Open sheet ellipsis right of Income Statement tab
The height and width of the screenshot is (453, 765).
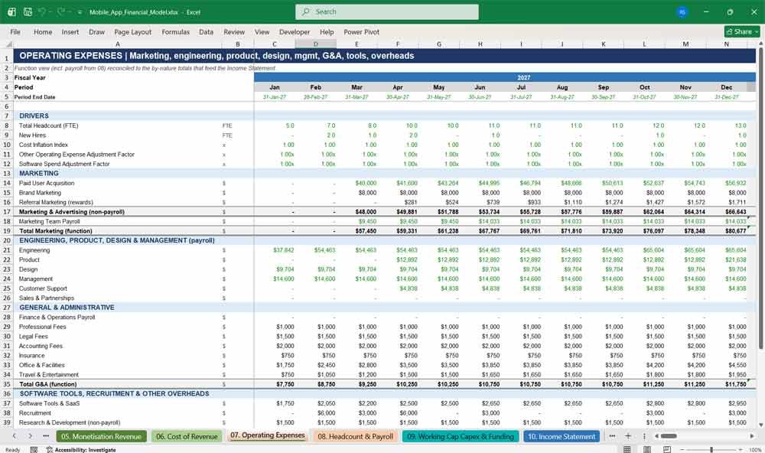(x=612, y=436)
